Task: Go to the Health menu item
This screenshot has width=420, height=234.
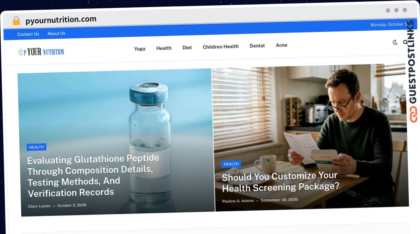Action: [x=164, y=48]
